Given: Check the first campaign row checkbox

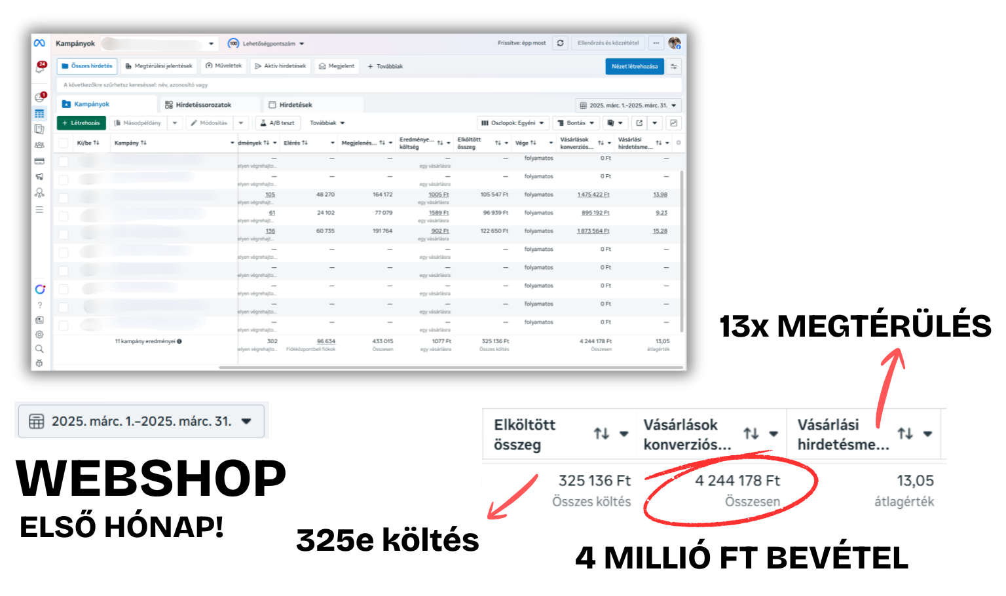Looking at the screenshot, I should tap(64, 161).
